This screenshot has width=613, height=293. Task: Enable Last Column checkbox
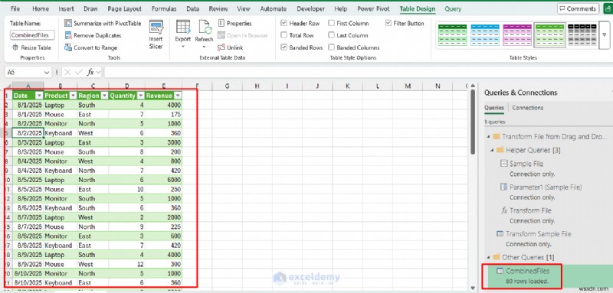[x=331, y=35]
